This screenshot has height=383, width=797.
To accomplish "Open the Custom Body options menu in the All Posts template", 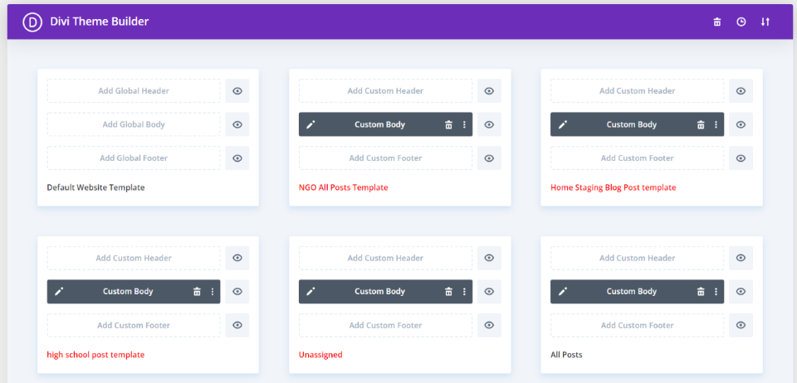I will tap(716, 292).
